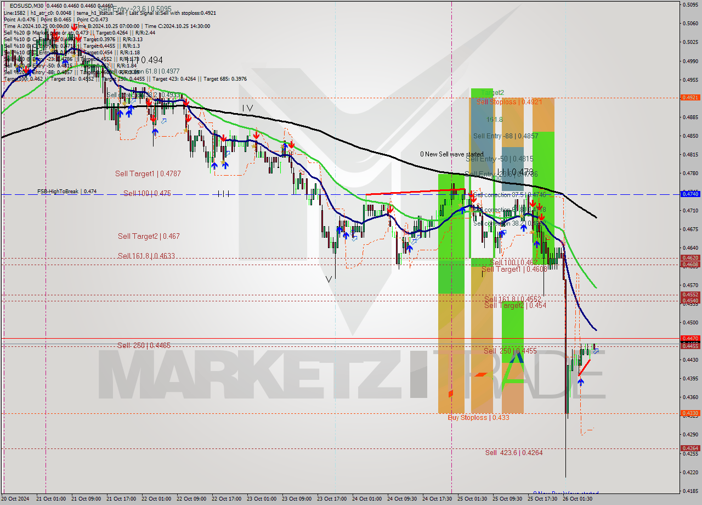Click the 'Sell Target2 | 0.467' label
The image size is (702, 505).
click(x=149, y=236)
